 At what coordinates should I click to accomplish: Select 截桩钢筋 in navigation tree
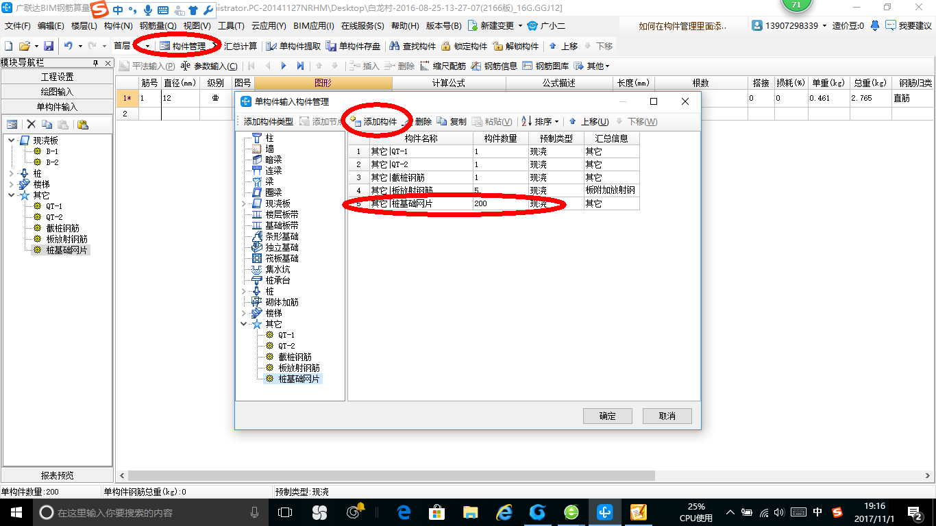coord(62,228)
